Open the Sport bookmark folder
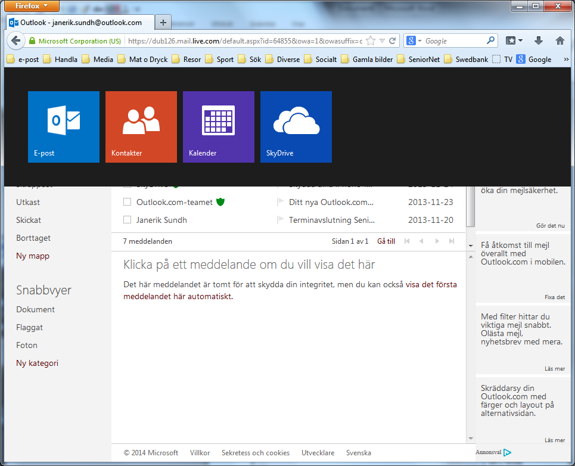Viewport: 575px width, 466px height. click(x=219, y=60)
